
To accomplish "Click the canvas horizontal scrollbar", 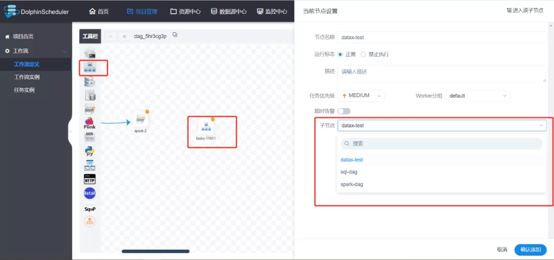I will [155, 251].
